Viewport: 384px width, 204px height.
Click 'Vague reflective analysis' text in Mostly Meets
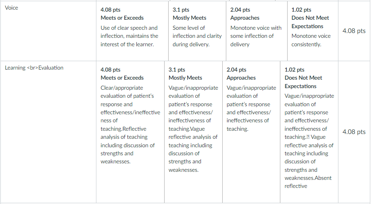coord(193,133)
